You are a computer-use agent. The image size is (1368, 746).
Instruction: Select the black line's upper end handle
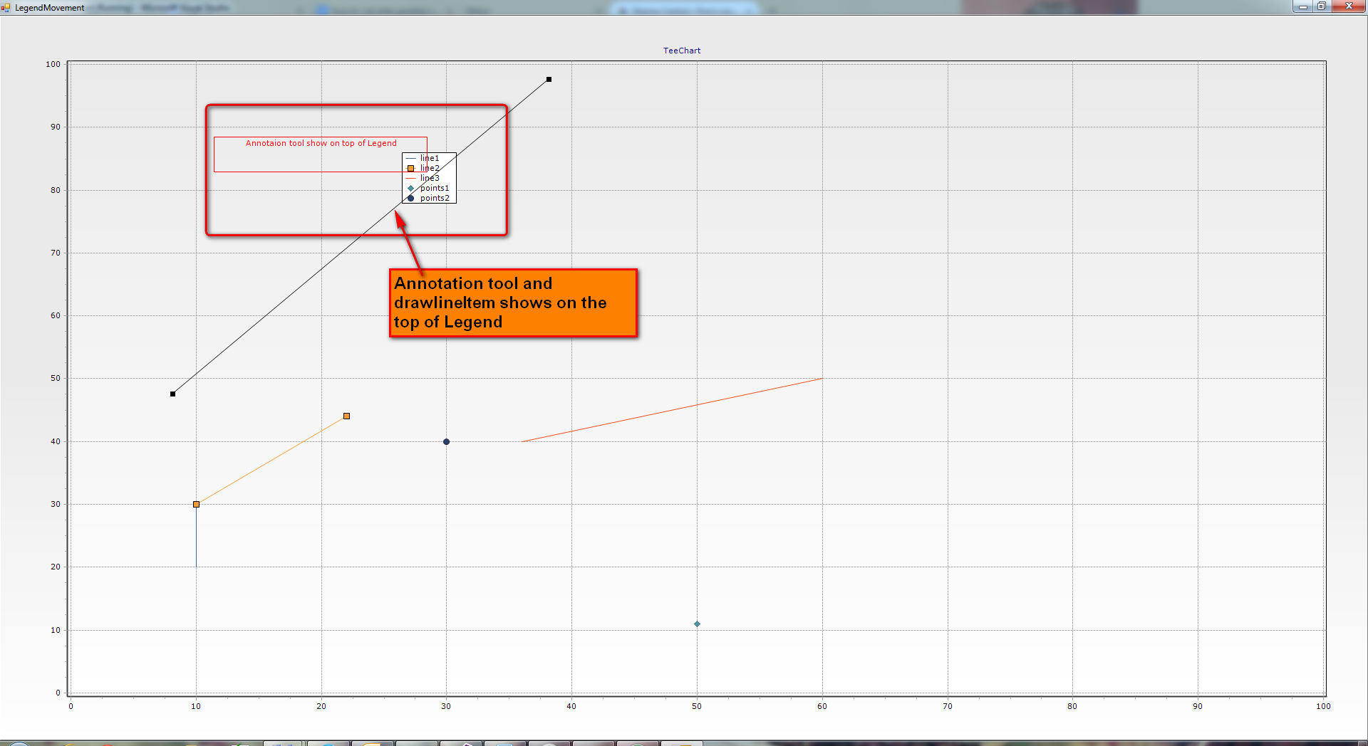(549, 79)
